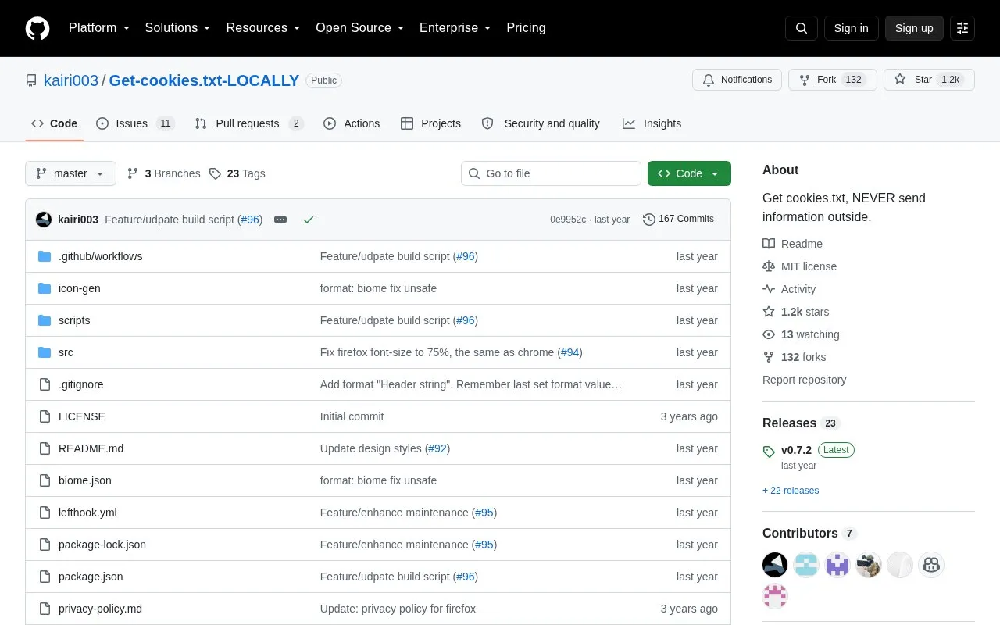Click the Sign in button
Viewport: 1000px width, 625px height.
851,28
